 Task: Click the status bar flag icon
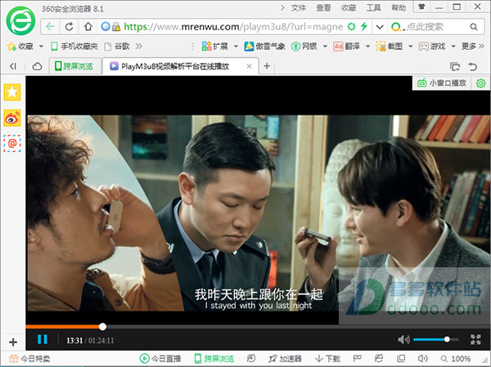[x=358, y=359]
